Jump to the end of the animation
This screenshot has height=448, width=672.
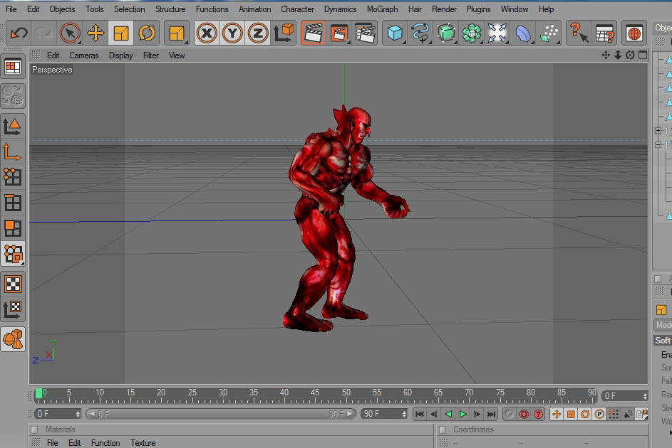(x=491, y=414)
